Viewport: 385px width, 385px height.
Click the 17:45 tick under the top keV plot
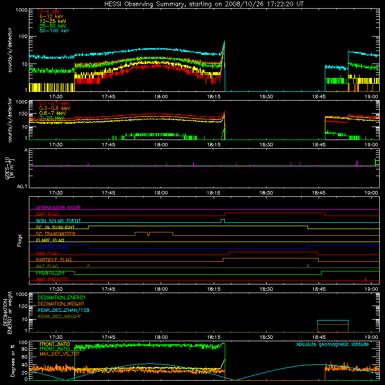pos(108,97)
